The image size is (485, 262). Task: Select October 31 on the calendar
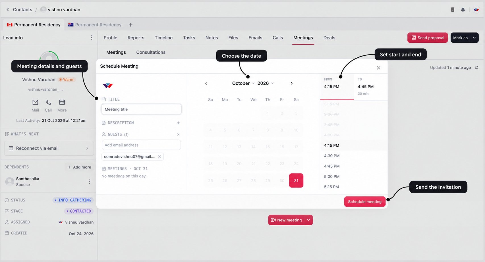pos(296,180)
